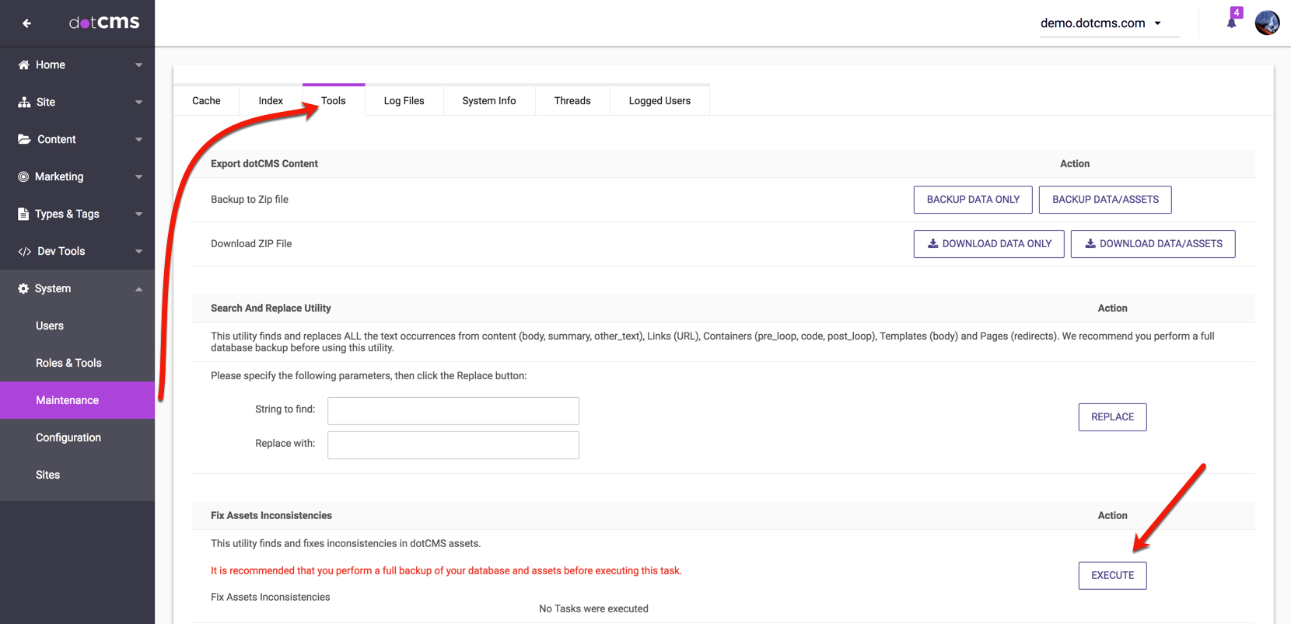Screen dimensions: 1291x624
Task: Click the Content folder icon in sidebar
Action: pos(24,139)
